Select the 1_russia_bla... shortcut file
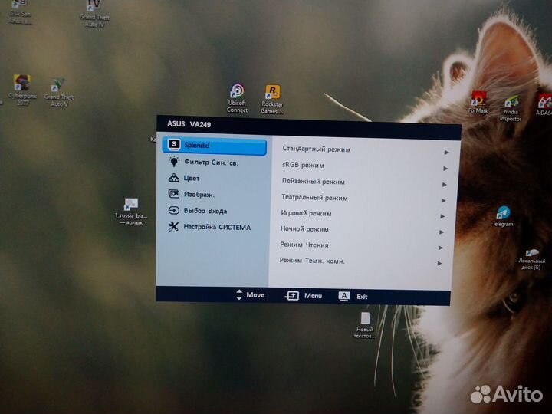552x414 pixels. tap(131, 212)
